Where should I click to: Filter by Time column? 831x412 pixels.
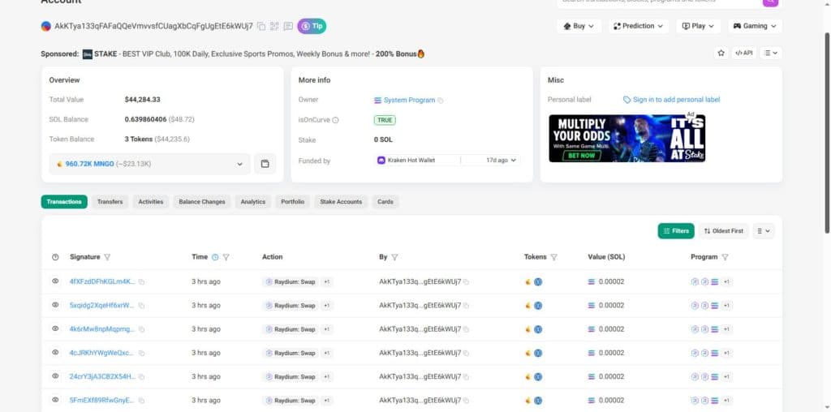tap(226, 257)
